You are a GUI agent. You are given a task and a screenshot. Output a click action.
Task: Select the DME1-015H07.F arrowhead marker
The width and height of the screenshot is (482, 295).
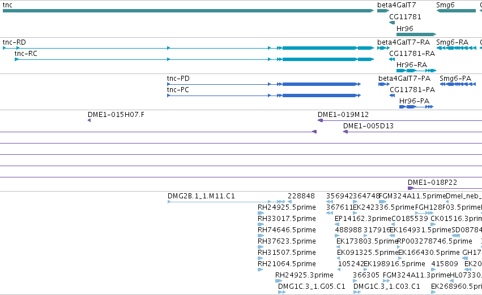pyautogui.click(x=89, y=120)
